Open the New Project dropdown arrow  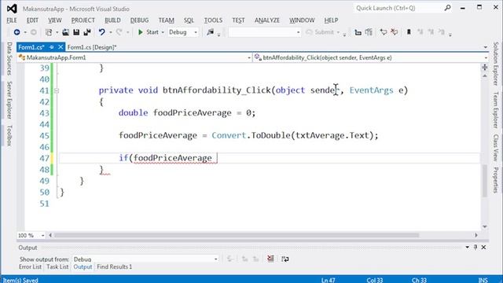(x=57, y=32)
